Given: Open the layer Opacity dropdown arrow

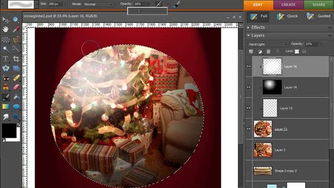Looking at the screenshot, I should tap(321, 44).
